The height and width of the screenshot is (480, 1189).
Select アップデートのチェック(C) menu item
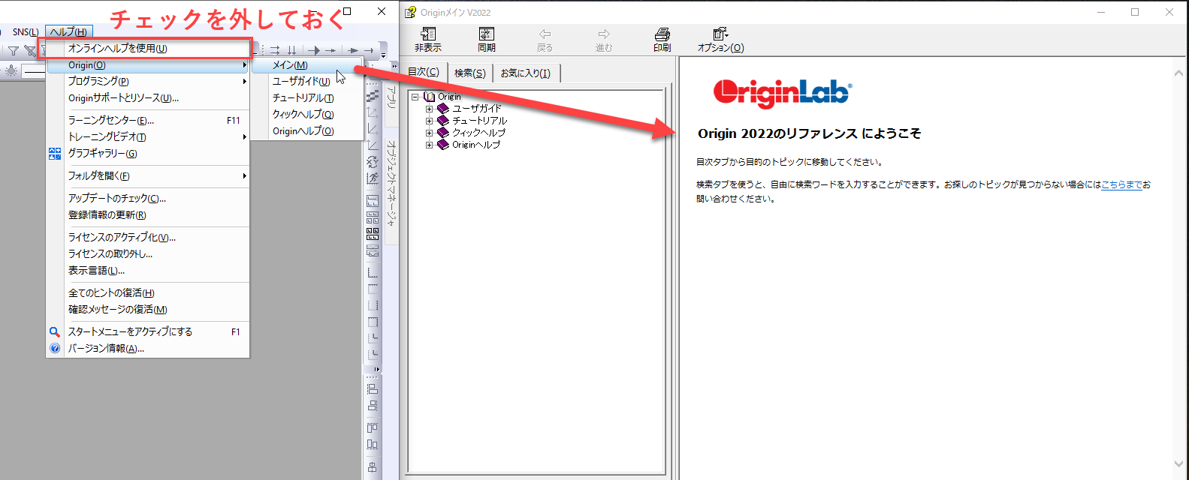pyautogui.click(x=147, y=198)
